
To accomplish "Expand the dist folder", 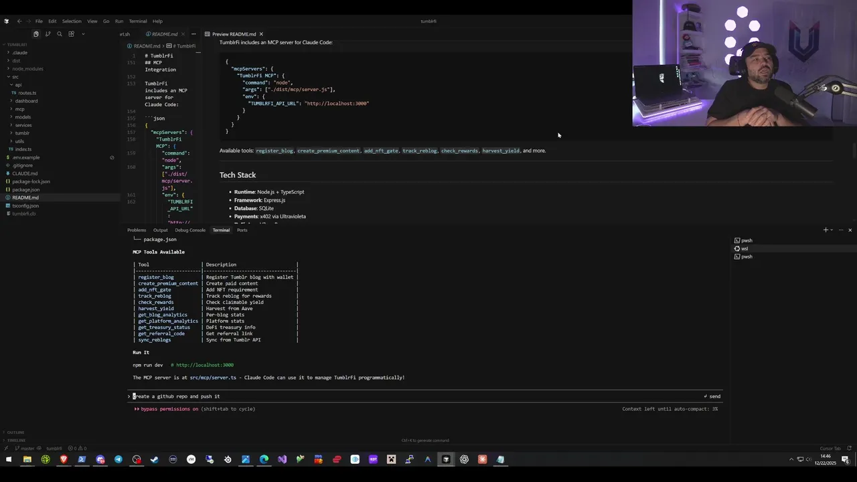I will 16,61.
